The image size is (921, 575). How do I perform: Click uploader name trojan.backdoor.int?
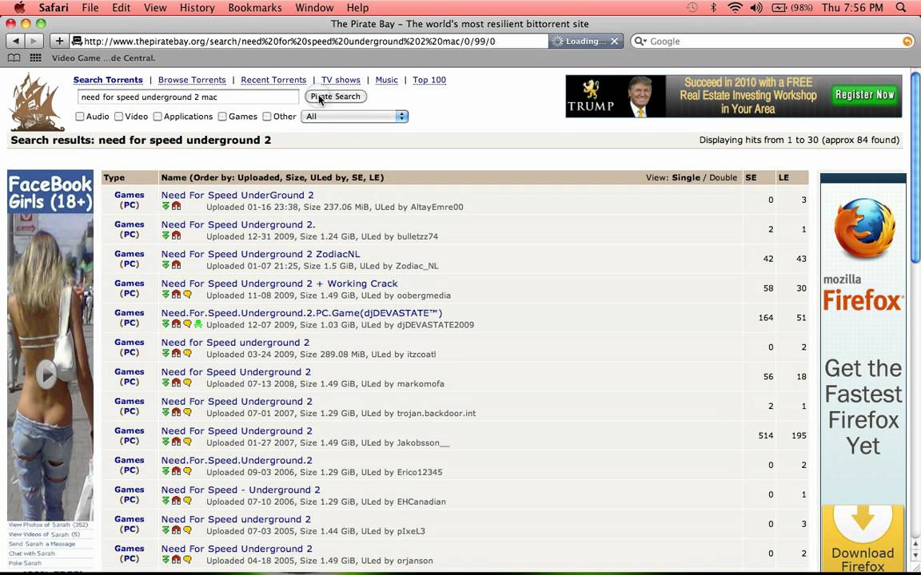pyautogui.click(x=437, y=413)
